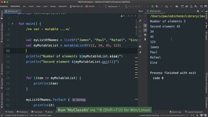Click the layout icon in Run panel sidebar
The height and width of the screenshot is (117, 208).
click(x=140, y=46)
